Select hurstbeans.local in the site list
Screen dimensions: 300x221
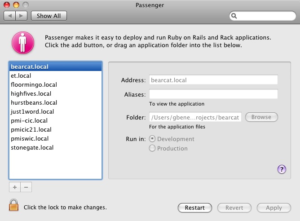click(x=56, y=102)
